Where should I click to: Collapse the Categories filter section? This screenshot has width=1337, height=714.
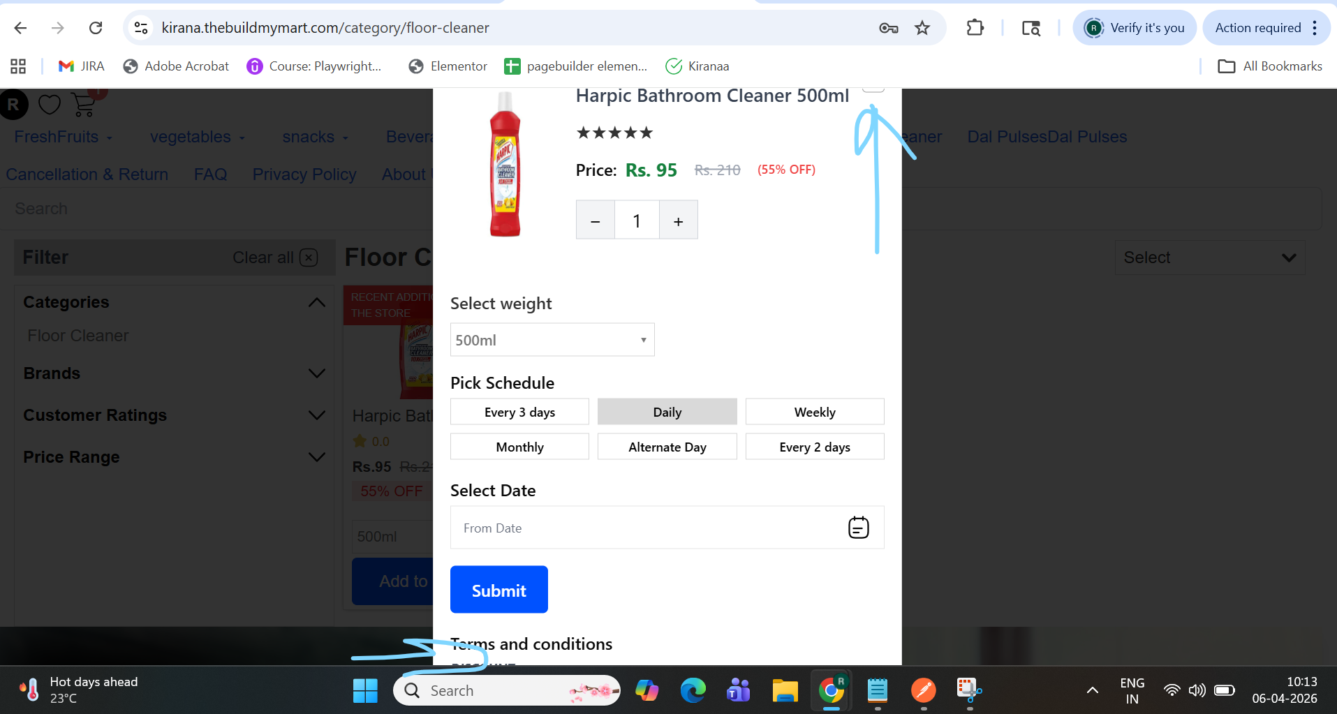[x=316, y=302]
